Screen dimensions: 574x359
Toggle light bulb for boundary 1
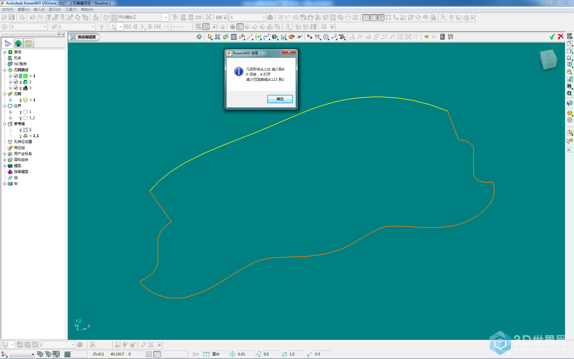click(21, 112)
